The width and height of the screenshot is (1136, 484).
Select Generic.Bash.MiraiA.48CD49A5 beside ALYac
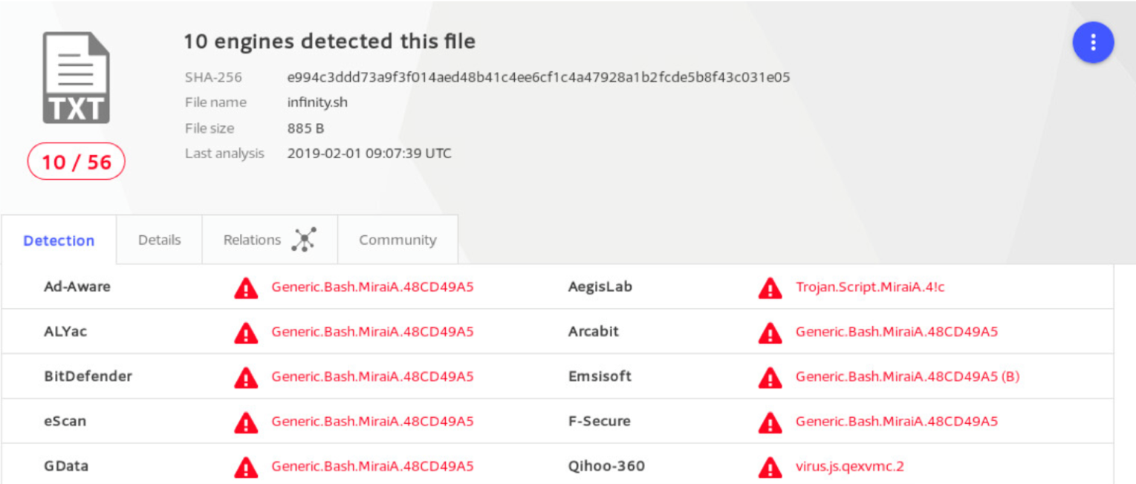coord(372,332)
